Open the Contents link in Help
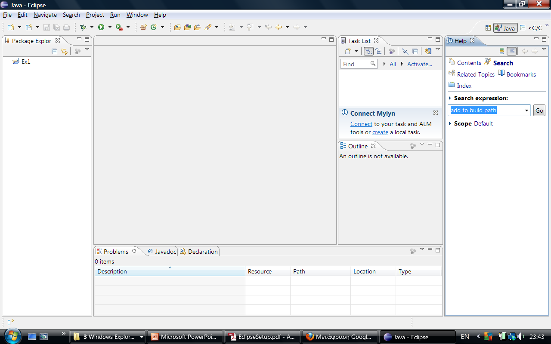 (x=469, y=63)
